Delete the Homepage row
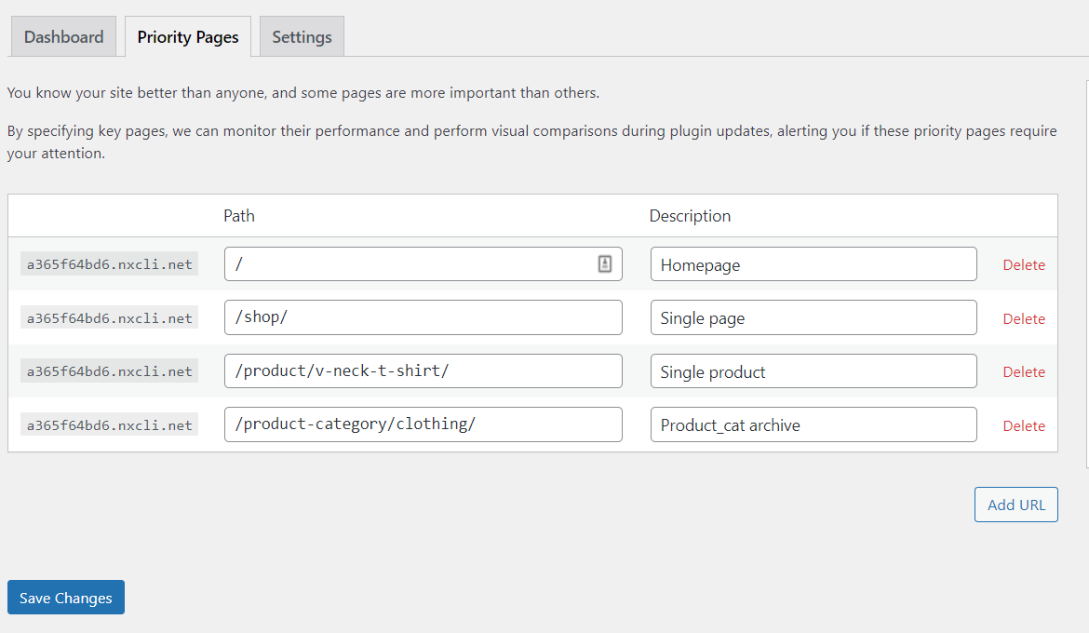Image resolution: width=1089 pixels, height=633 pixels. (1024, 264)
